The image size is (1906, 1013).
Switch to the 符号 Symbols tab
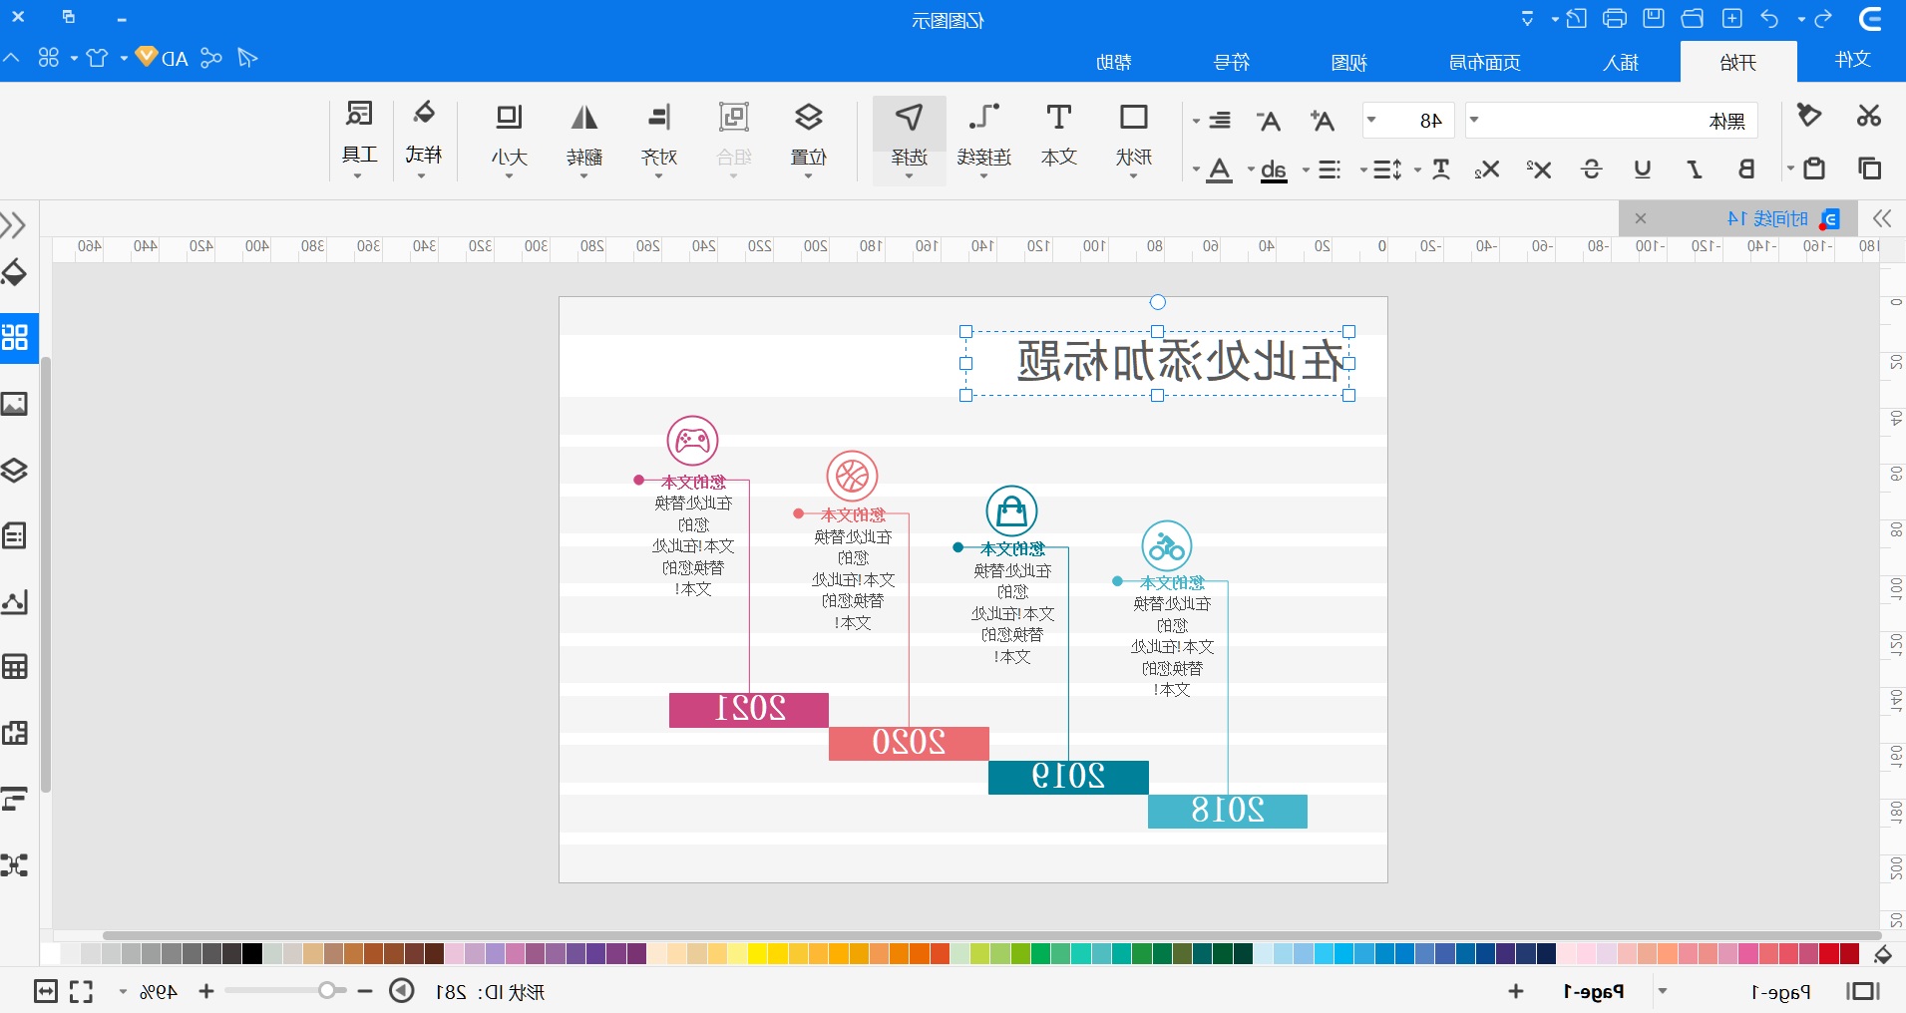point(1231,63)
